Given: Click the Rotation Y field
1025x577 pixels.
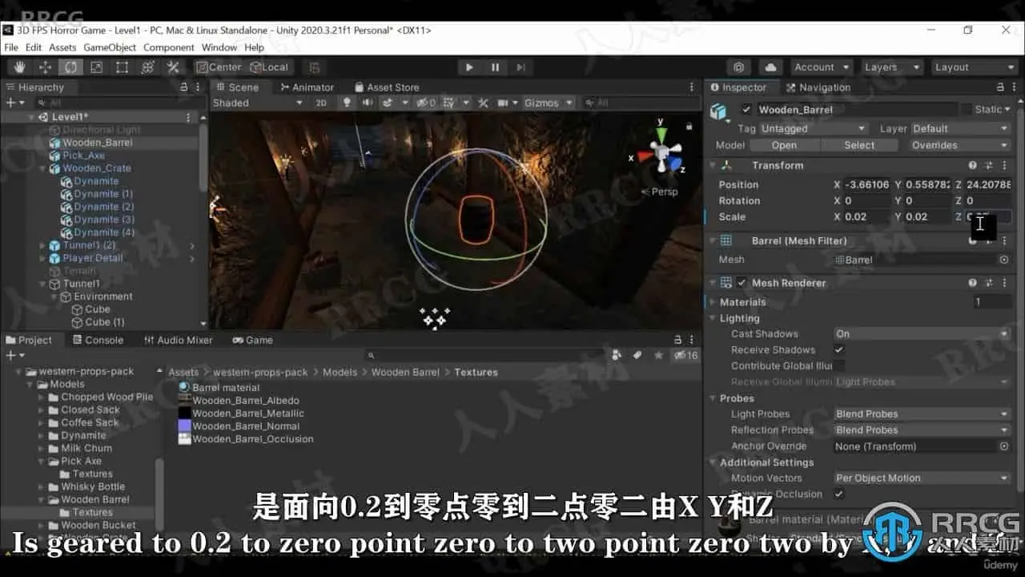Looking at the screenshot, I should [928, 200].
